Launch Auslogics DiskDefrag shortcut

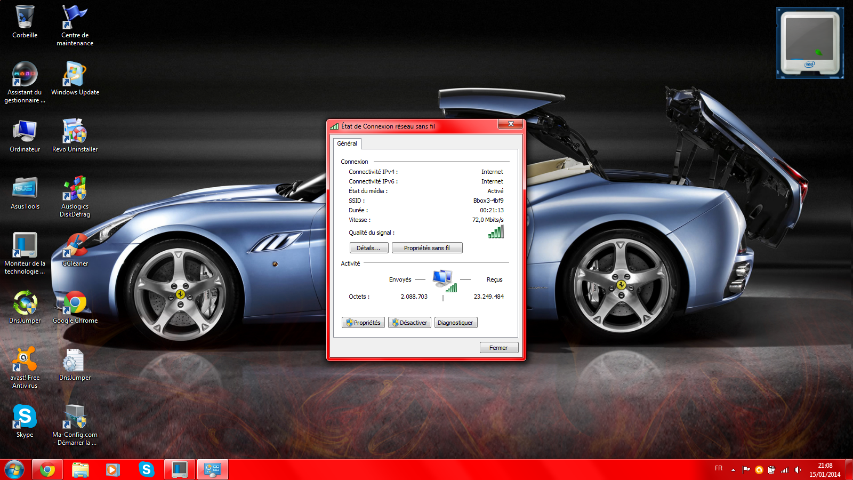pyautogui.click(x=75, y=196)
